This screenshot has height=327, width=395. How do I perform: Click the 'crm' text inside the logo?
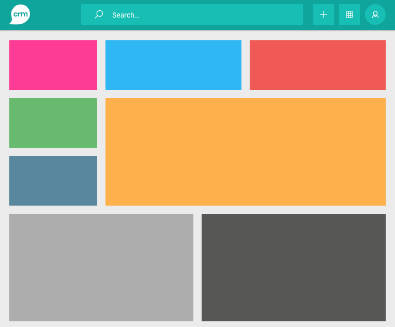[x=20, y=14]
